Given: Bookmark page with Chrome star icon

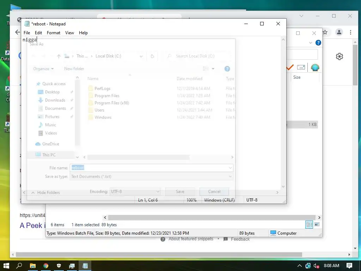Looking at the screenshot, I should pos(325,32).
